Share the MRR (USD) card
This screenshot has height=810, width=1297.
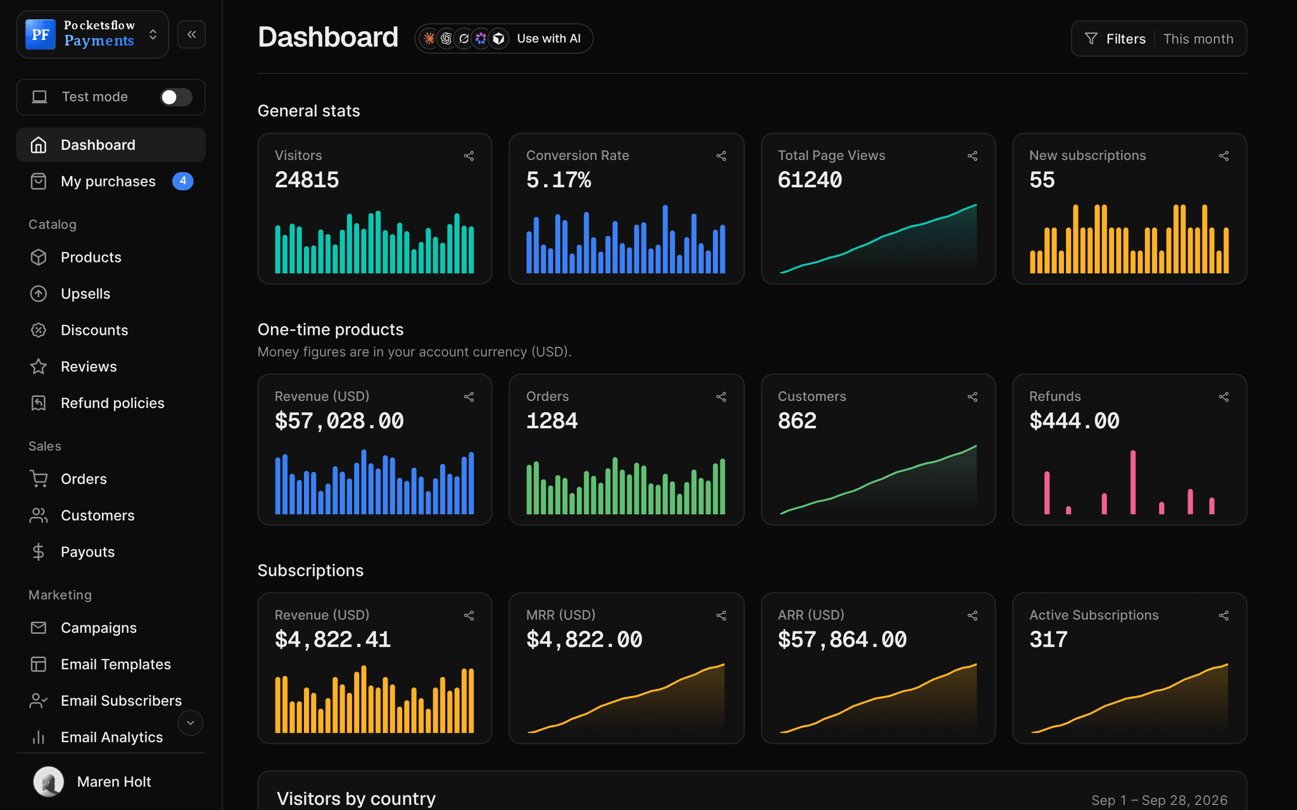pos(721,615)
